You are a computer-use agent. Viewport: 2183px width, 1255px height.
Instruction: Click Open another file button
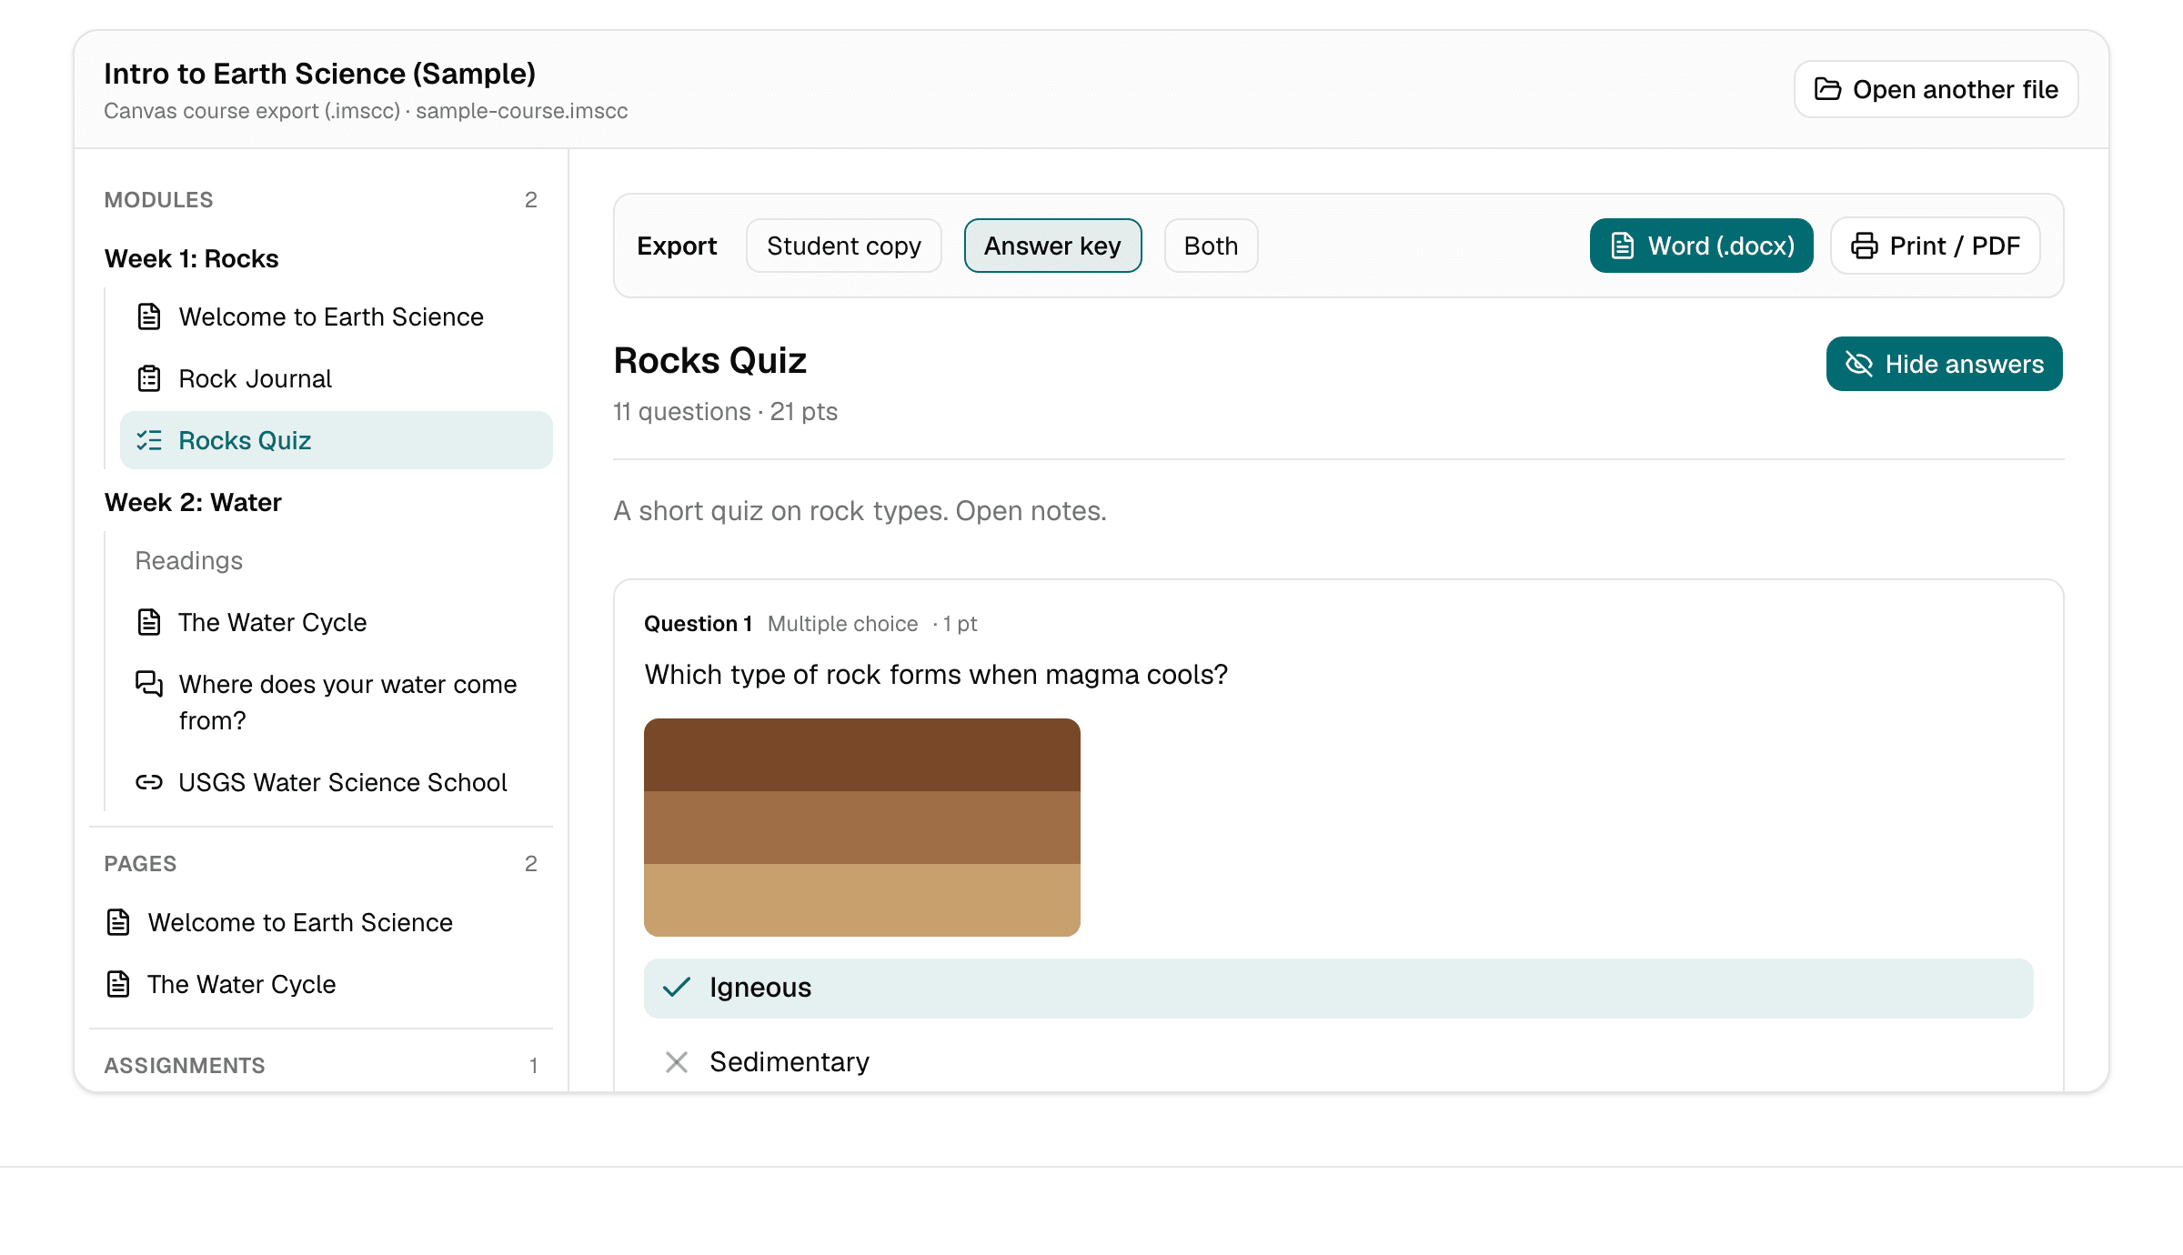pyautogui.click(x=1937, y=89)
